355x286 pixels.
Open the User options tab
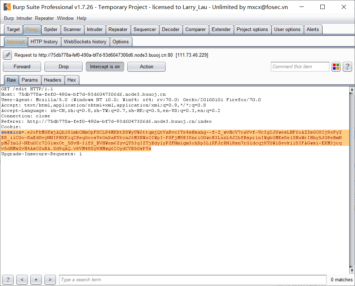tap(287, 30)
